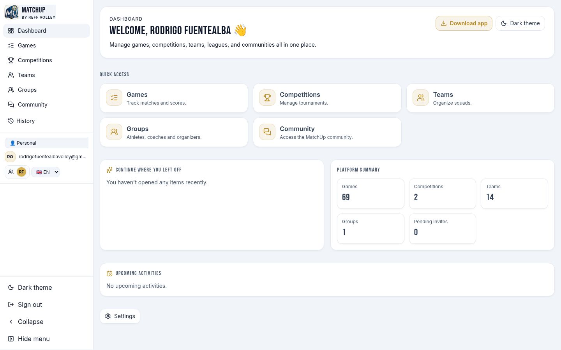Sign out of the account
The width and height of the screenshot is (561, 350).
pos(46,304)
